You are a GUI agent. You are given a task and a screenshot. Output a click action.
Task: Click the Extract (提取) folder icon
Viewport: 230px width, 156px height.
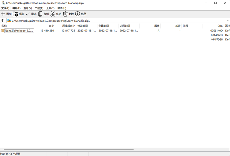(x=15, y=14)
